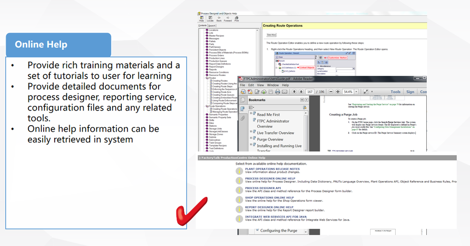Open the FTPC Administrator Overview bookmark

(x=273, y=124)
